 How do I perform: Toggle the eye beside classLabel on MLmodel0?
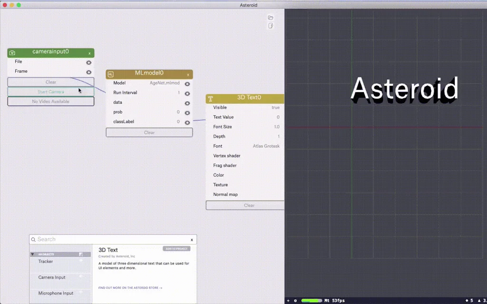pos(187,122)
